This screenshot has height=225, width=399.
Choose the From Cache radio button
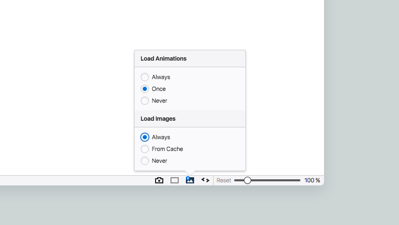coord(145,149)
